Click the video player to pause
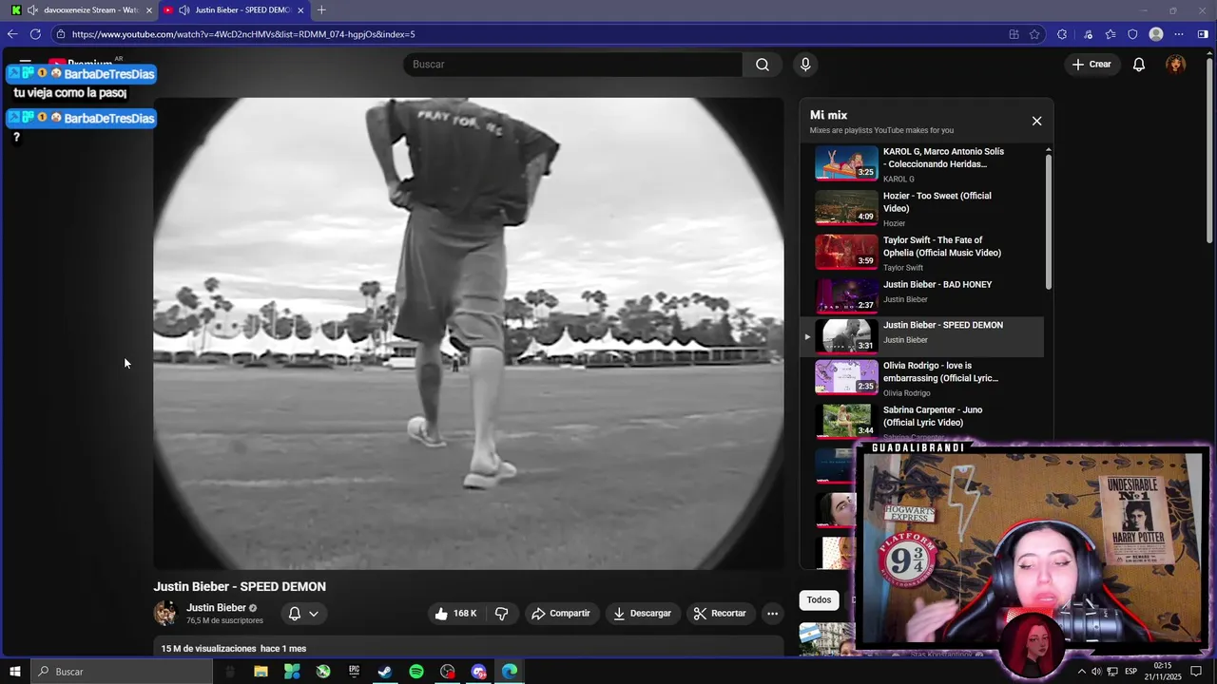This screenshot has height=684, width=1217. [469, 333]
